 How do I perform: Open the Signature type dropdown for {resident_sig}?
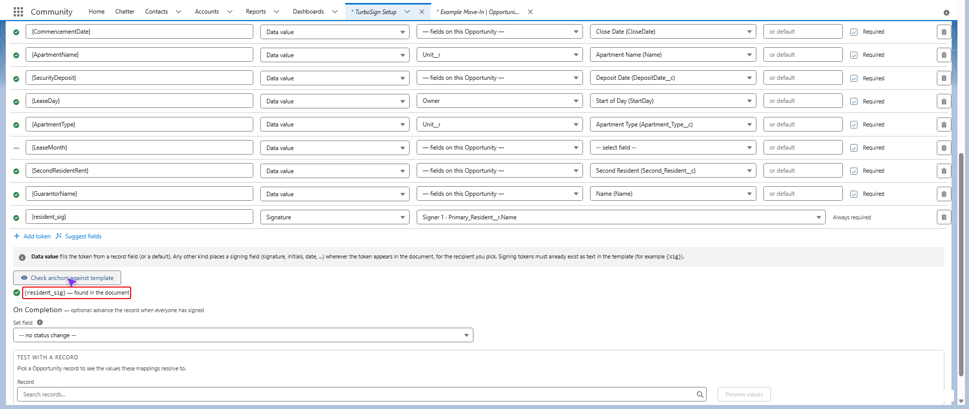point(335,217)
